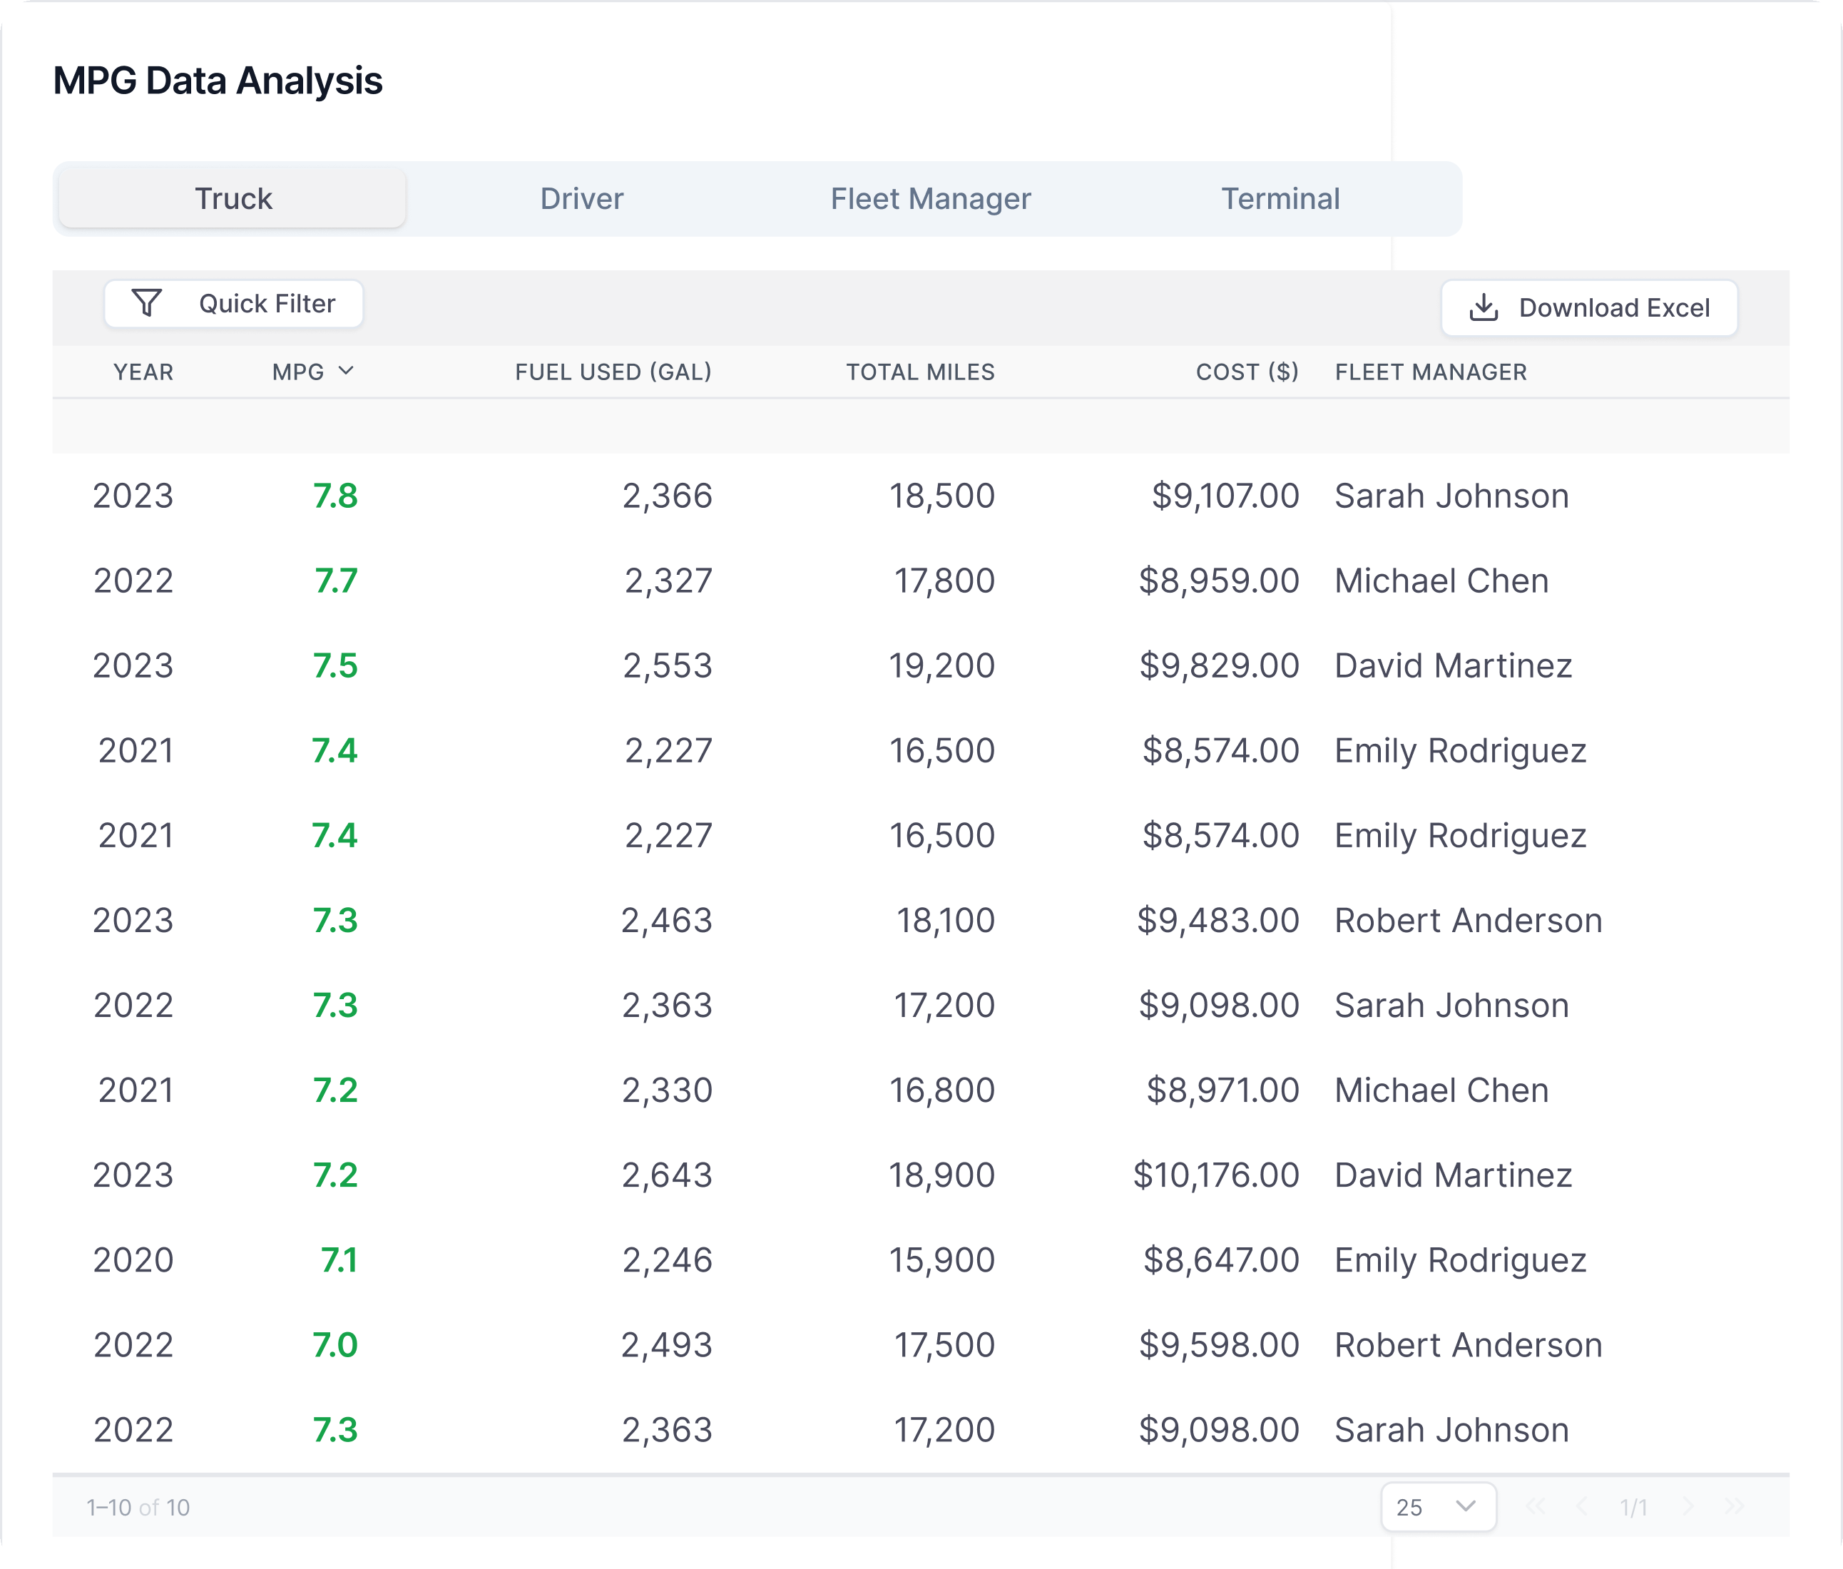Click total miles 18,100 cell
This screenshot has width=1843, height=1569.
[x=946, y=921]
